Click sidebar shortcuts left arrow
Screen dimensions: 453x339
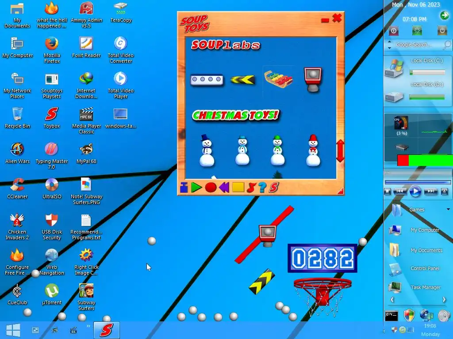click(392, 300)
